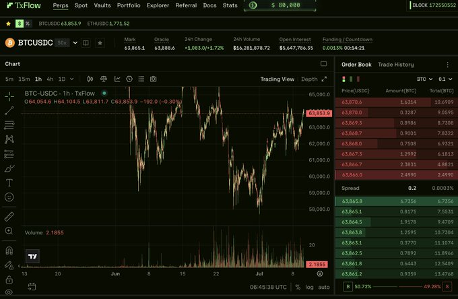The height and width of the screenshot is (299, 458).
Task: Activate the zoom in tool
Action: click(9, 231)
